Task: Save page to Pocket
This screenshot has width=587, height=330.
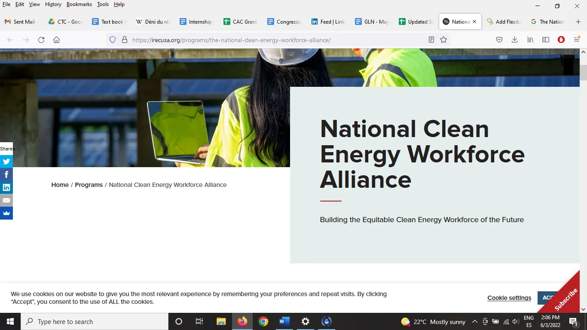Action: pyautogui.click(x=499, y=40)
